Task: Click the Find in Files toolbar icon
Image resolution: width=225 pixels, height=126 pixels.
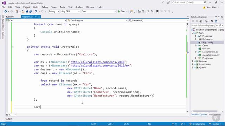Action: (x=131, y=12)
